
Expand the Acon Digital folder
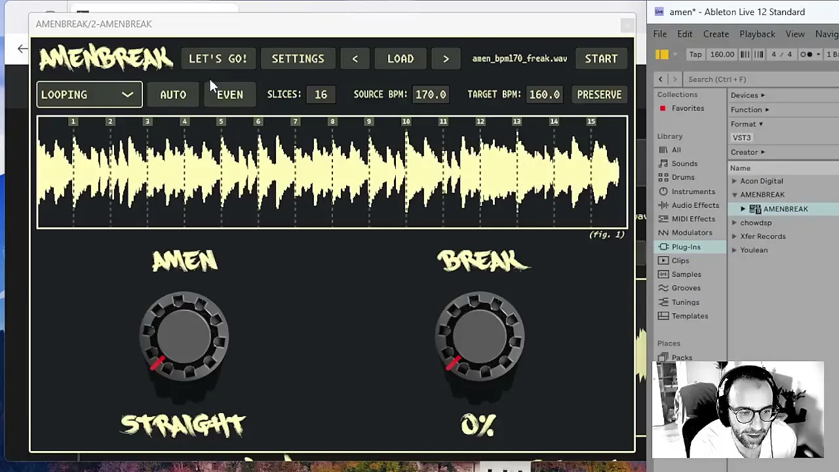[735, 181]
